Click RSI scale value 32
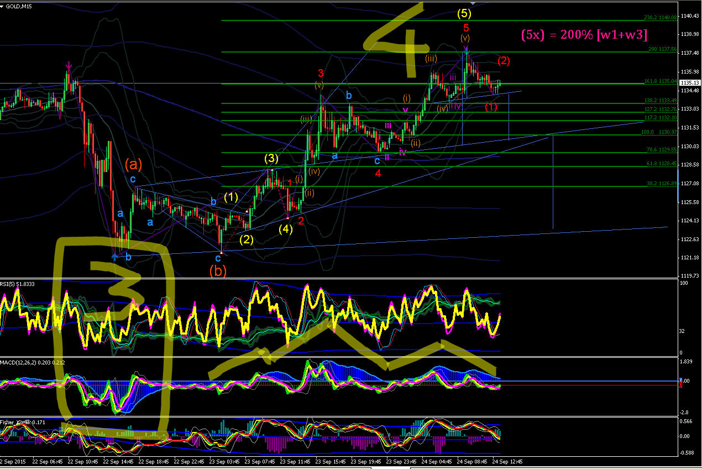The height and width of the screenshot is (469, 702). [683, 331]
